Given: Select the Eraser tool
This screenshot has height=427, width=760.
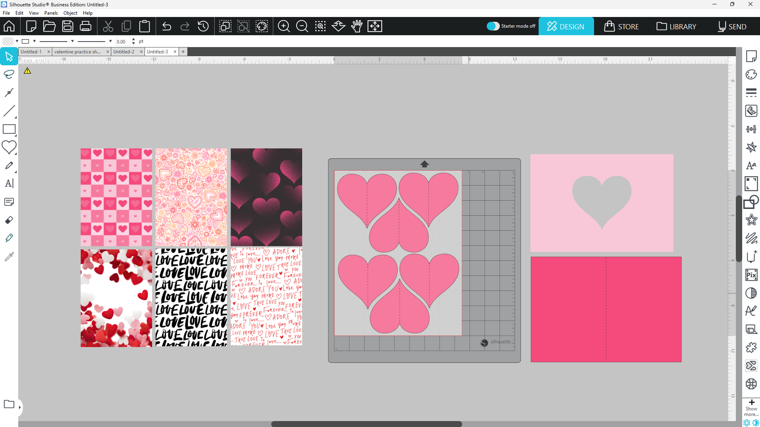Looking at the screenshot, I should (9, 220).
